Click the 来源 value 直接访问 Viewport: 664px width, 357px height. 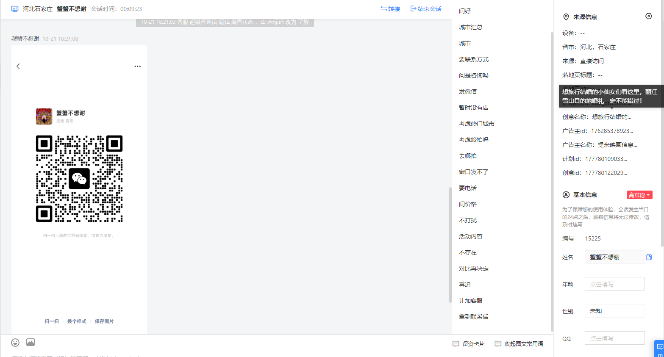pyautogui.click(x=592, y=61)
